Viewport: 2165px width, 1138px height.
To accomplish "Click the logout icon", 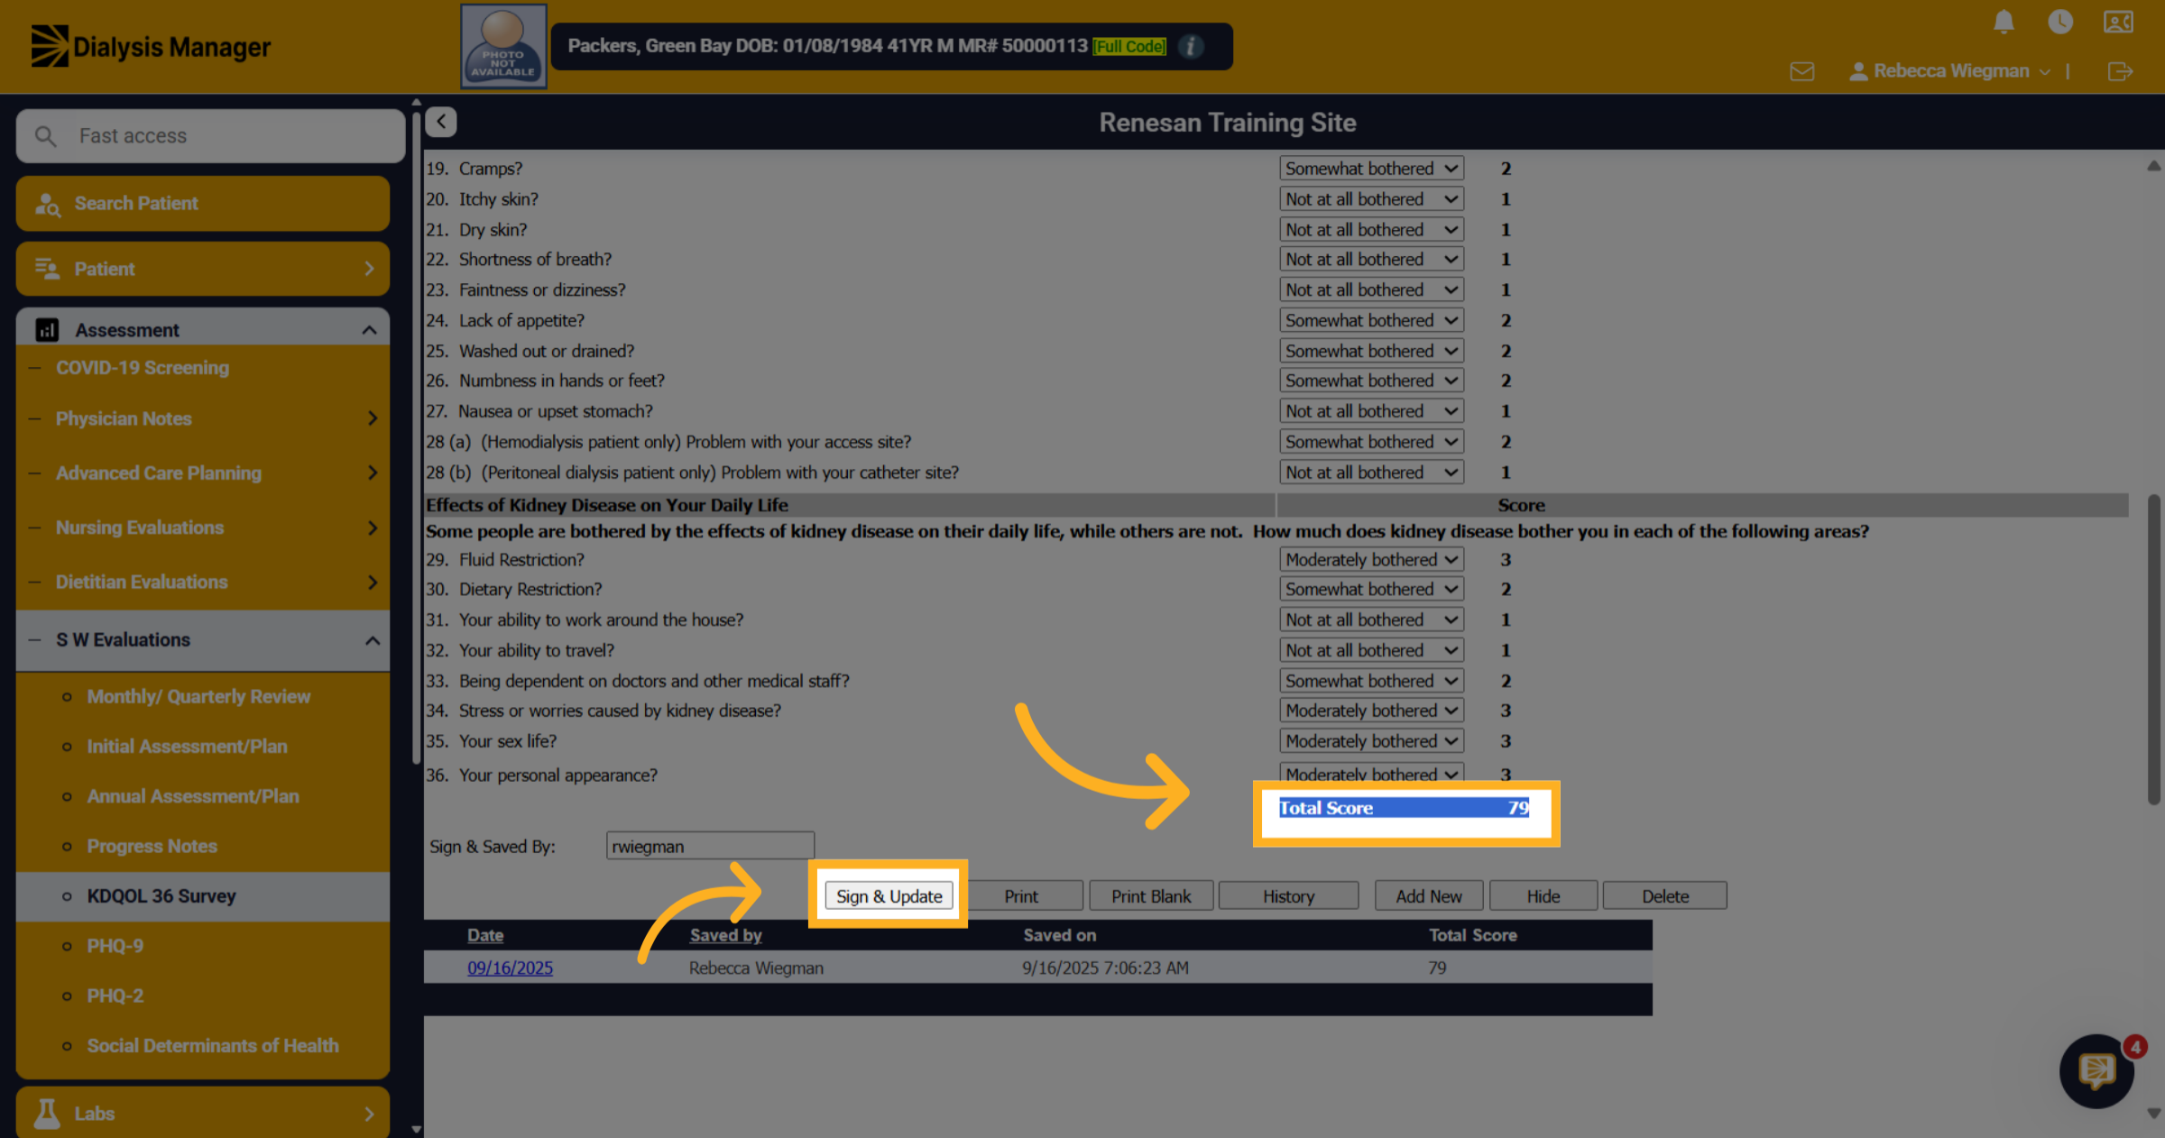I will [2121, 71].
